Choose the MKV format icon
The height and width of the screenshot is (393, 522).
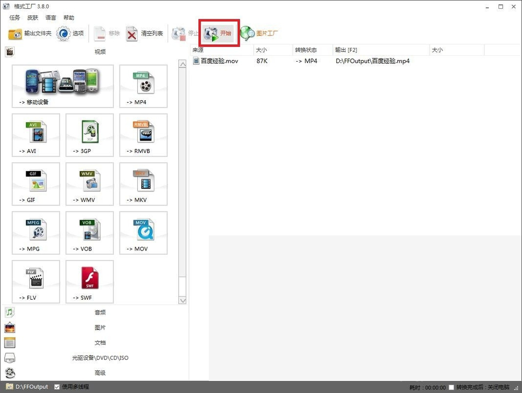pos(144,184)
